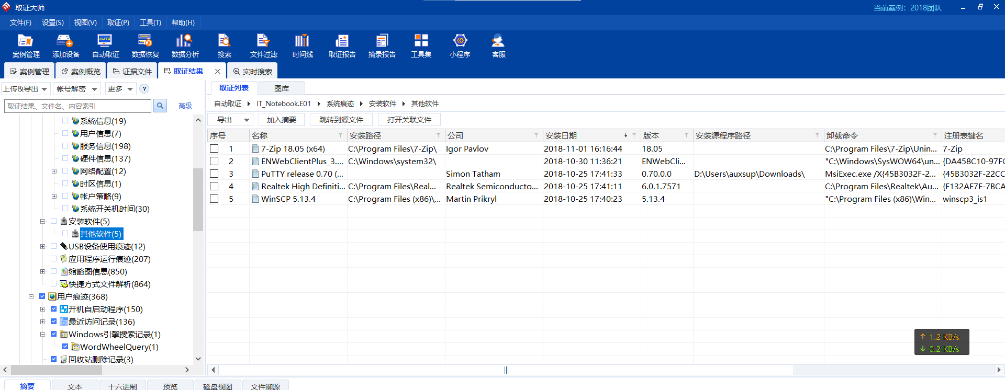Select the 十六进制 bottom tab
Screen dimensions: 1005x390
122,386
